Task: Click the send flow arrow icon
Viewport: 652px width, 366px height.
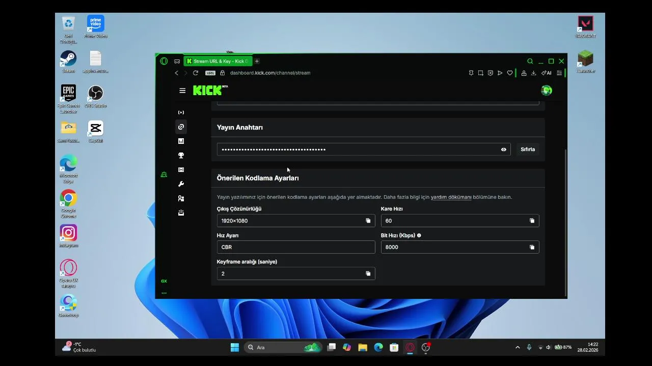Action: 500,73
